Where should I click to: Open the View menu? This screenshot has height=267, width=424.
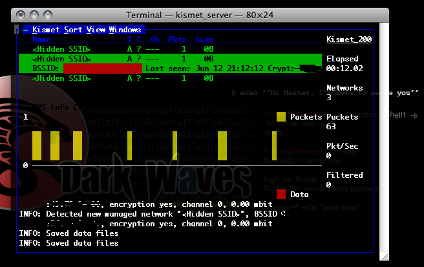(96, 30)
